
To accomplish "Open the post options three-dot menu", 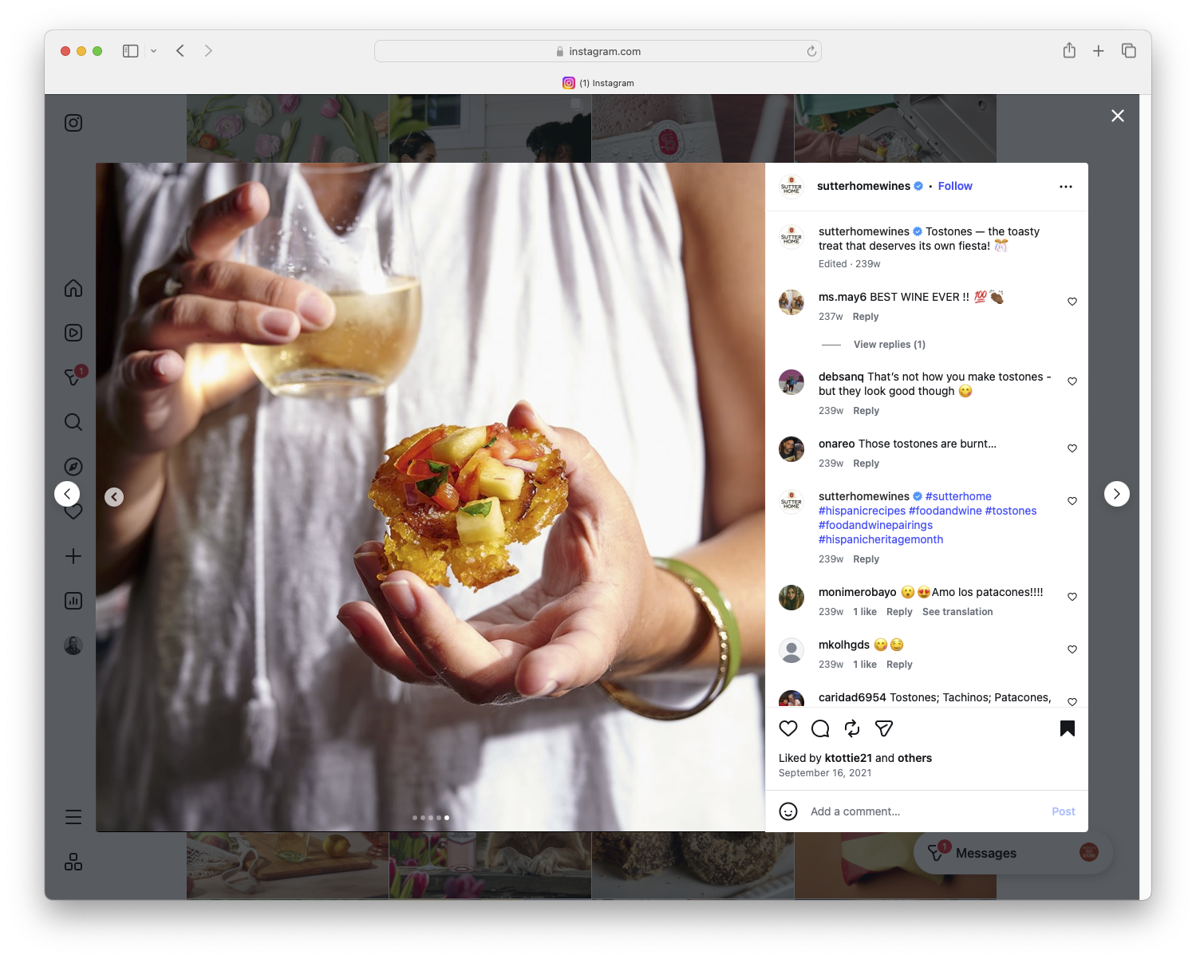I will tap(1066, 186).
